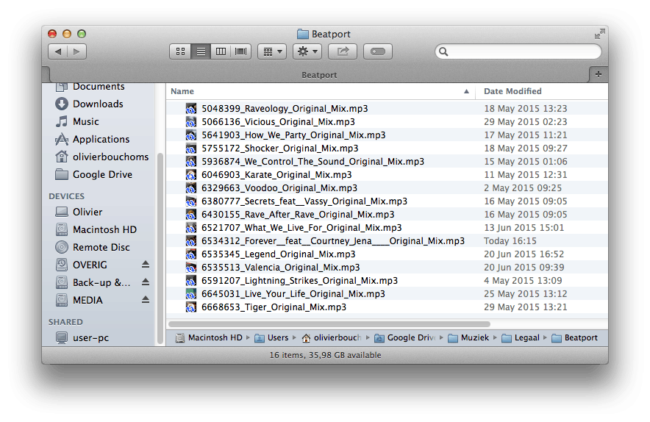Go forward with the forward arrow
This screenshot has height=422, width=650.
(x=77, y=51)
